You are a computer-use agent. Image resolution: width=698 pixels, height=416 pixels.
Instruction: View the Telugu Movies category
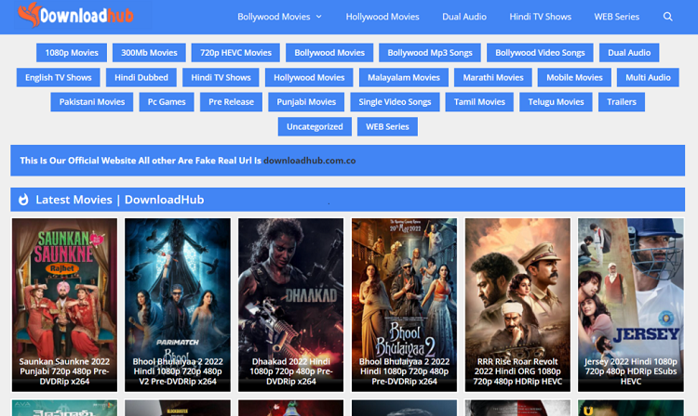[x=556, y=102]
